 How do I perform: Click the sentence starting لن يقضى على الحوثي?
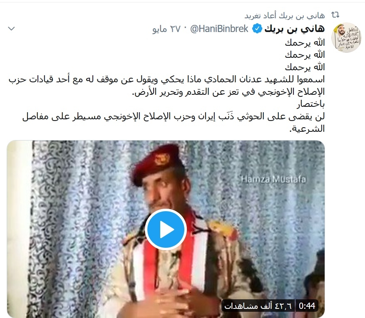click(174, 123)
